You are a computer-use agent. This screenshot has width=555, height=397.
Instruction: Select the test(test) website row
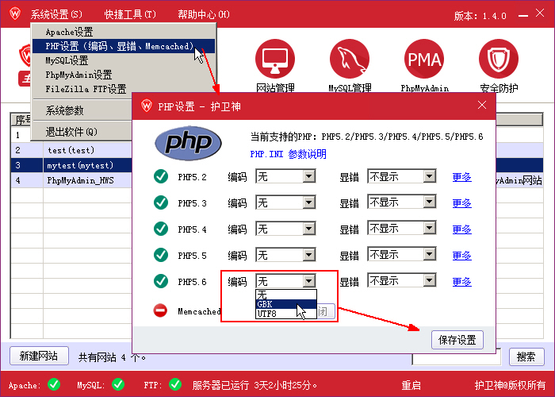71,150
